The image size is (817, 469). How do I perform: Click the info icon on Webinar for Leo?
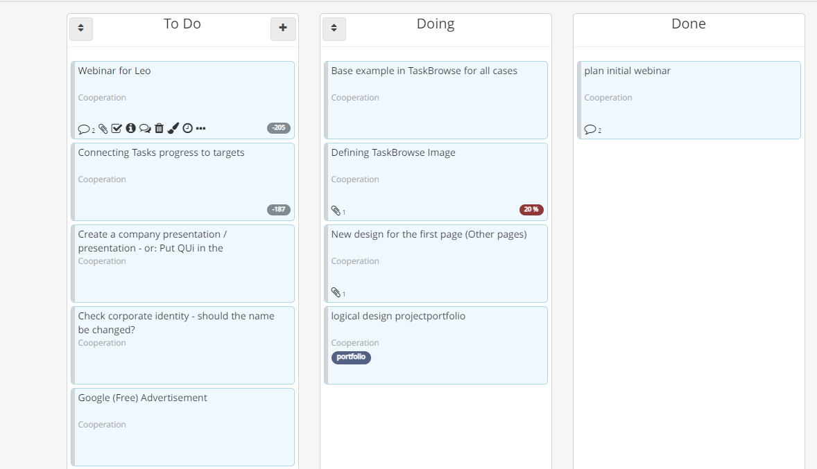[x=131, y=128]
